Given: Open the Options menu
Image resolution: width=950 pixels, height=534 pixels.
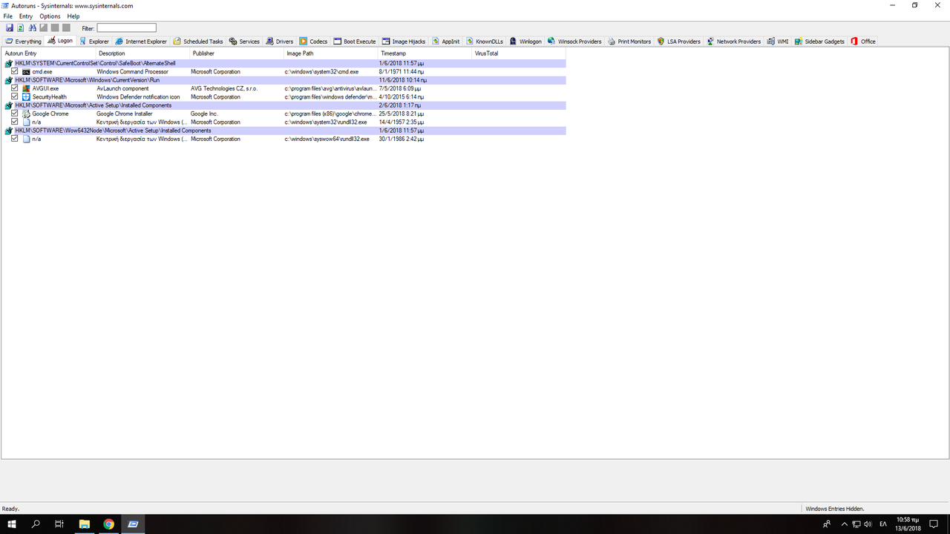Looking at the screenshot, I should point(50,16).
